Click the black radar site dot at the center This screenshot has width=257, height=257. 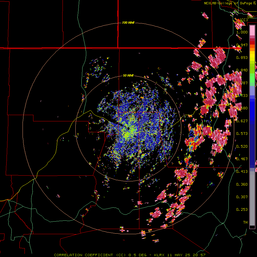point(128,128)
